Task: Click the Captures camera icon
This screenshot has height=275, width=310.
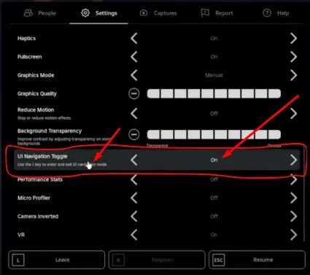Action: click(144, 13)
